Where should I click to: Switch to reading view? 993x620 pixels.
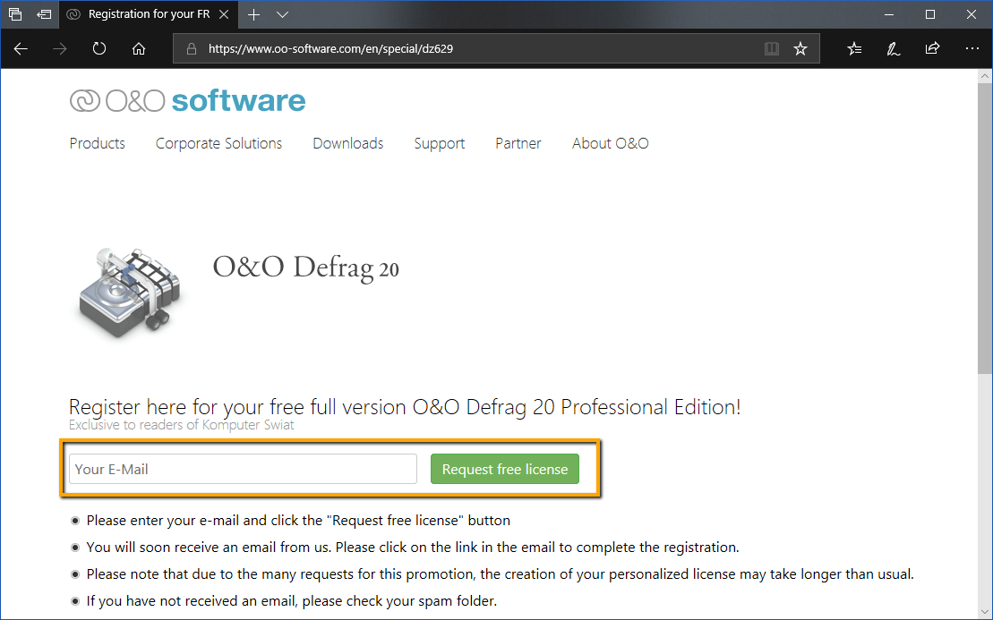pos(771,48)
